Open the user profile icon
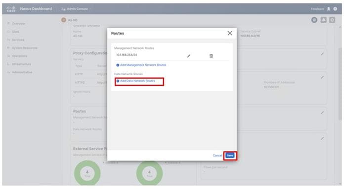 (329, 9)
